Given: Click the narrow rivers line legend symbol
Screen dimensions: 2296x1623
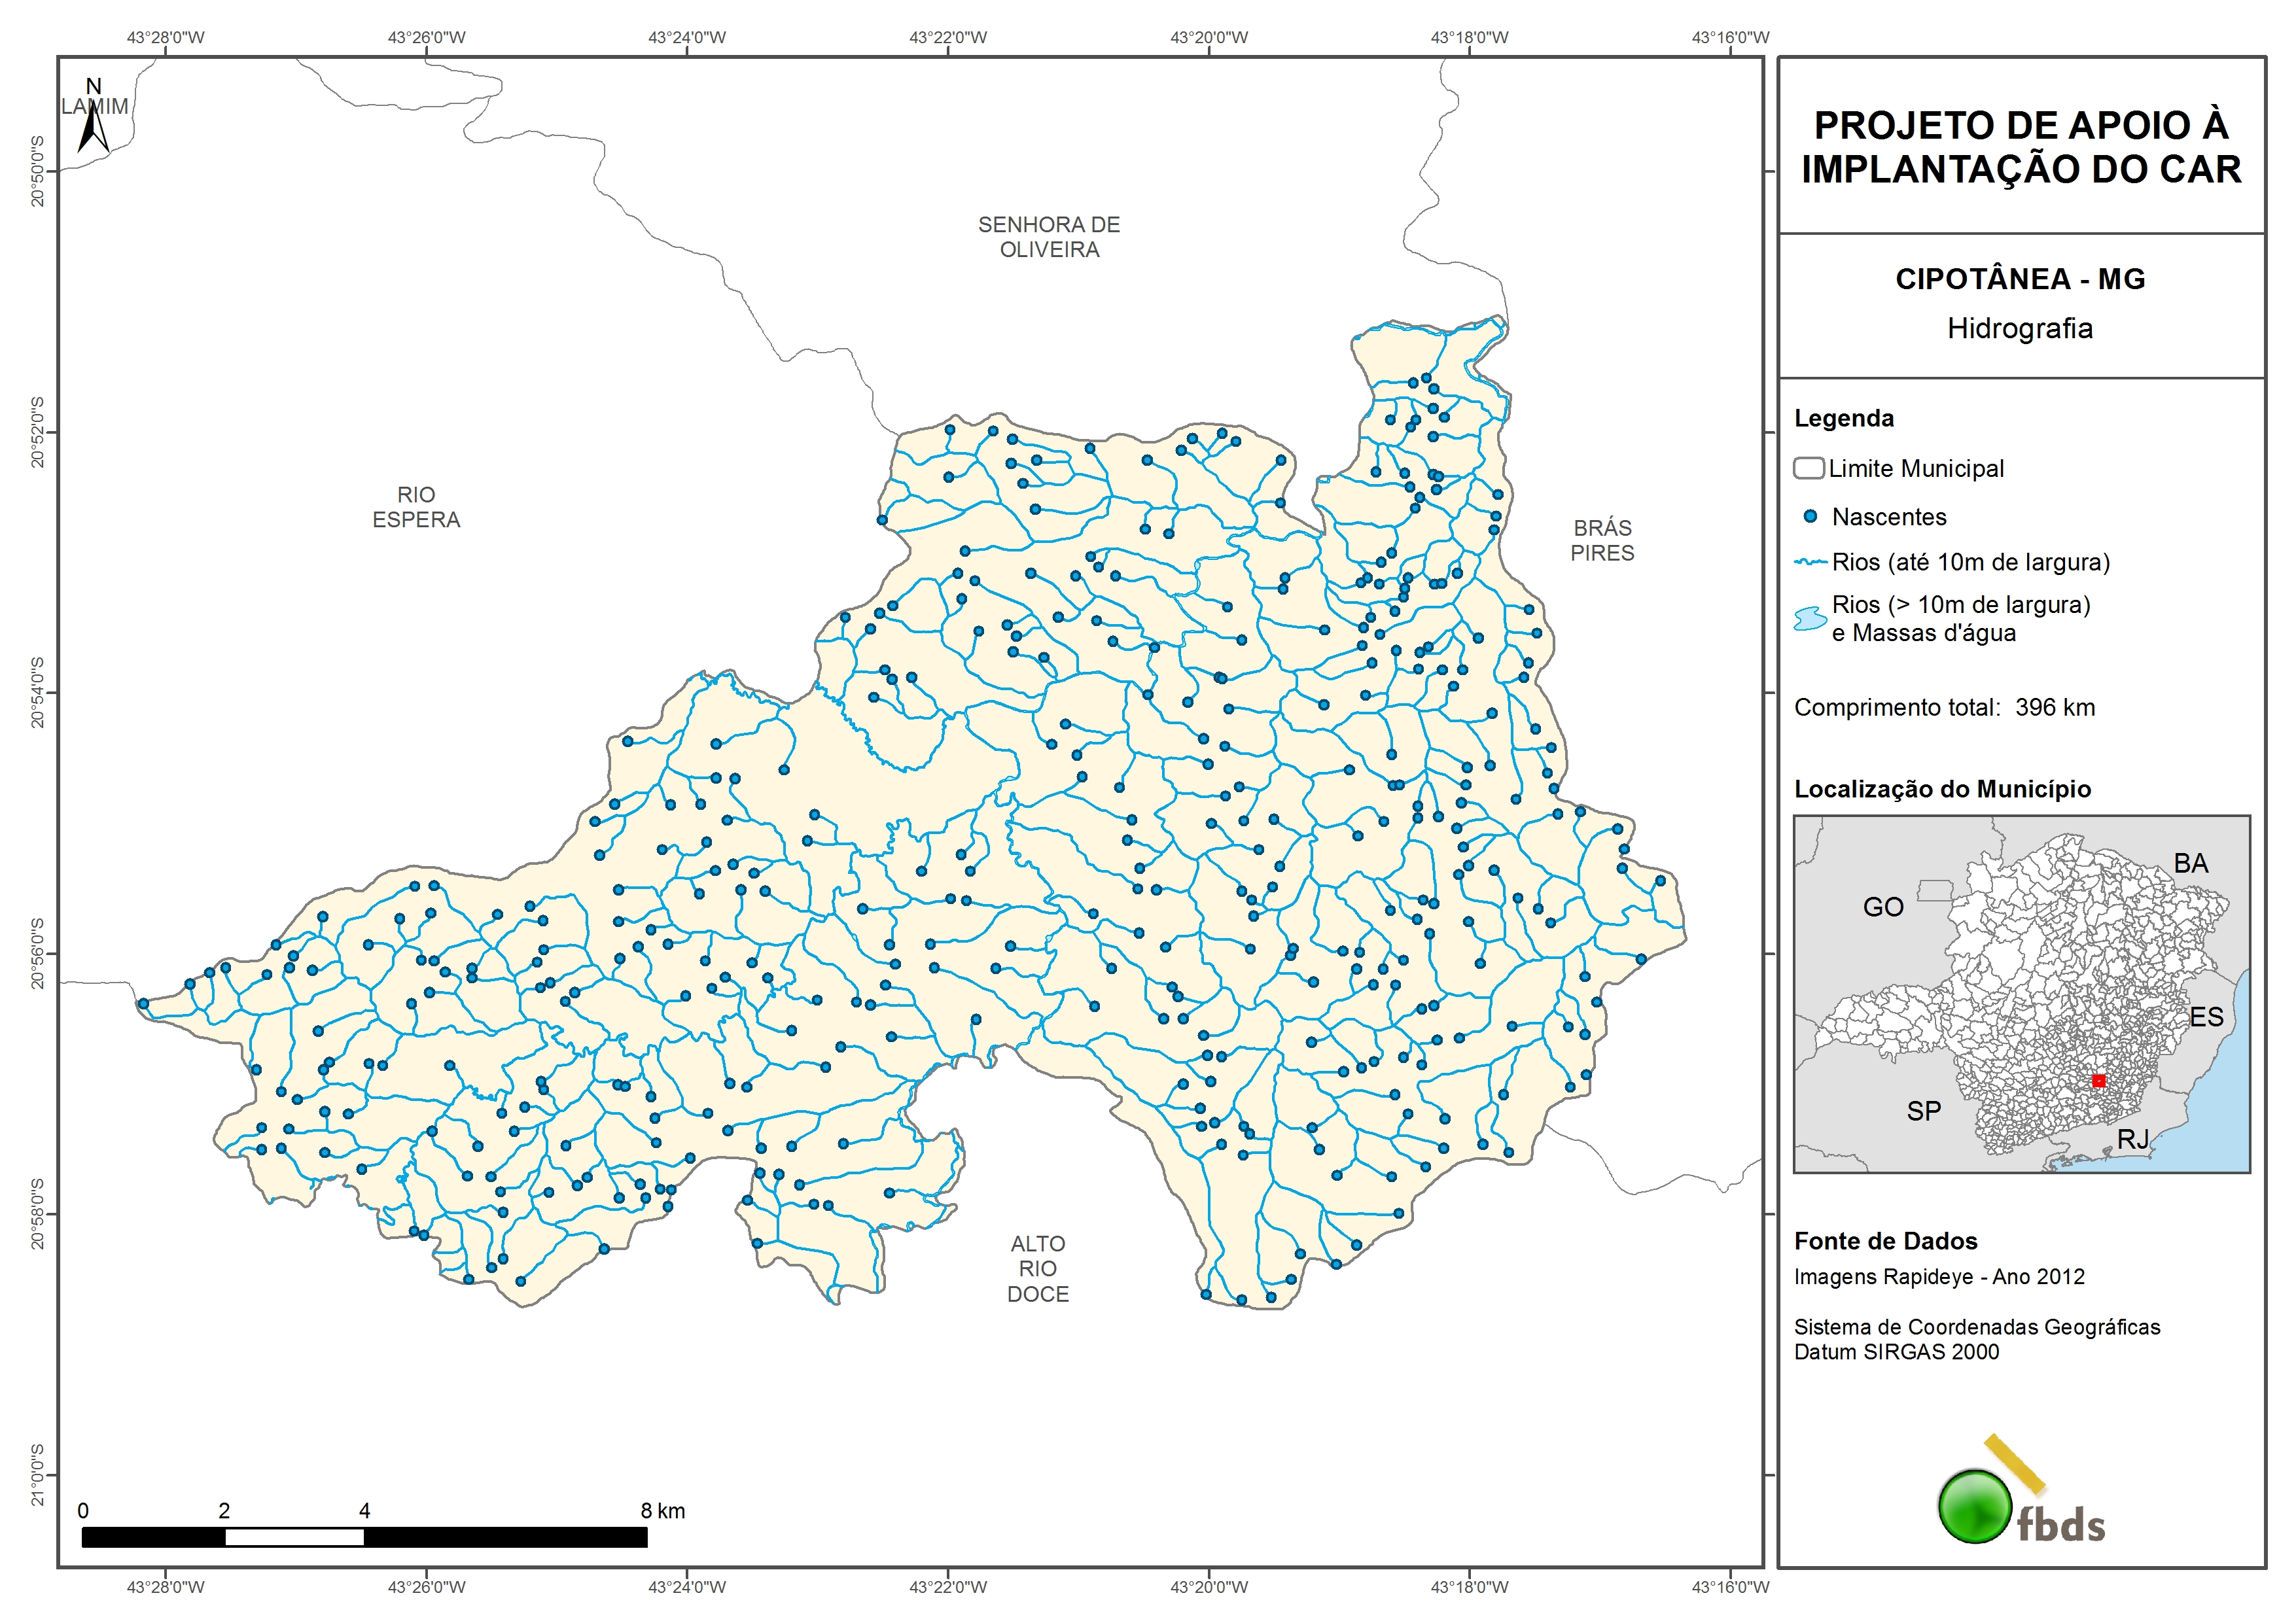Looking at the screenshot, I should [x=1811, y=562].
